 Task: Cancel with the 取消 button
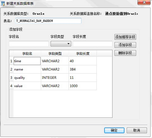coord(137,130)
